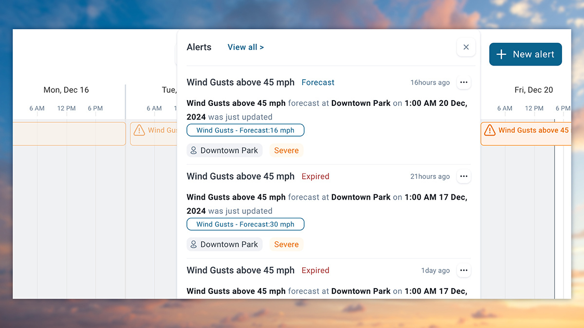Screen dimensions: 584x328
Task: Select the Fri, Dec 20 day header
Action: pyautogui.click(x=533, y=89)
